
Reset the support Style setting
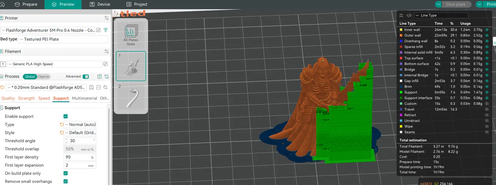click(x=62, y=132)
